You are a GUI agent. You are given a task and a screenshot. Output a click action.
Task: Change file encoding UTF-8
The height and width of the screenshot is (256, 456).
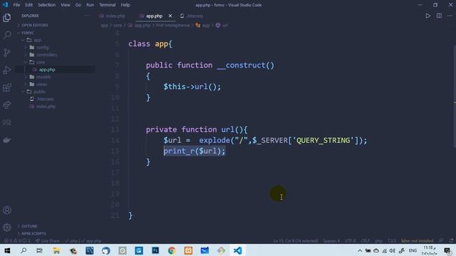(x=350, y=241)
